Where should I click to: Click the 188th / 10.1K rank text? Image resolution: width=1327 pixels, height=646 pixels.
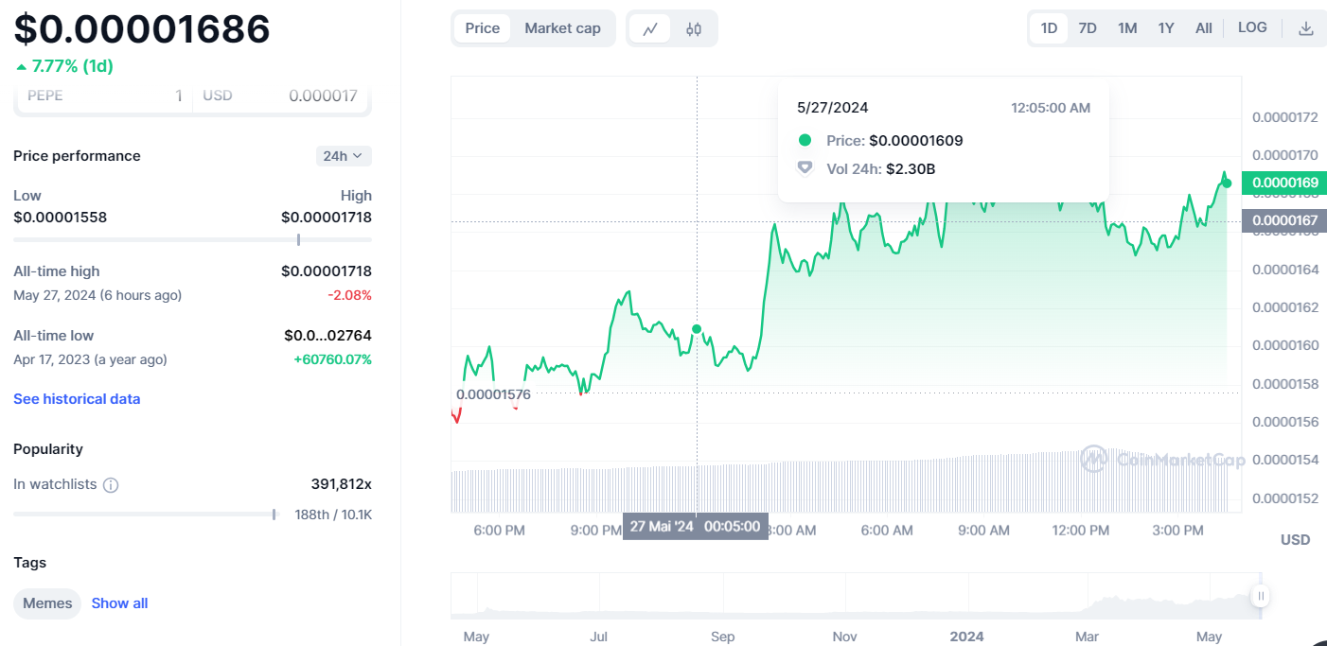(x=333, y=515)
